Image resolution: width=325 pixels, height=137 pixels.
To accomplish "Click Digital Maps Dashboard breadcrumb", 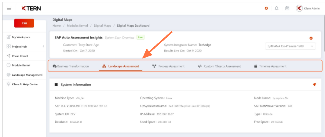I will 133,26.
